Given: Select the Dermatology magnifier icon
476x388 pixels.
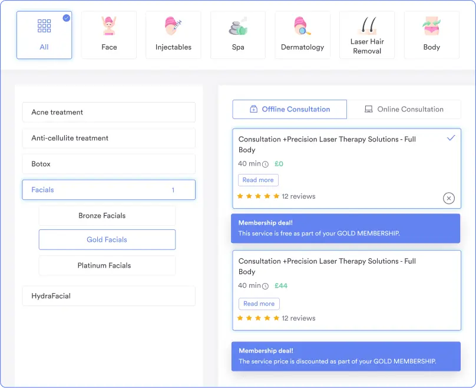Looking at the screenshot, I should [x=302, y=27].
